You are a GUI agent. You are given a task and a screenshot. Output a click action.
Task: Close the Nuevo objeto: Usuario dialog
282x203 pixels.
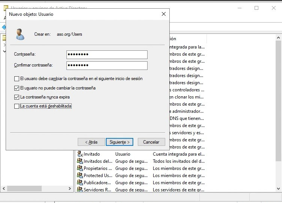pyautogui.click(x=163, y=14)
